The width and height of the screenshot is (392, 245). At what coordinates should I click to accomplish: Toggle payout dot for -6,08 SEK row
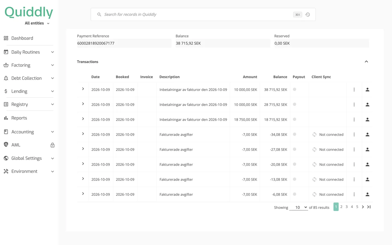pos(295,194)
